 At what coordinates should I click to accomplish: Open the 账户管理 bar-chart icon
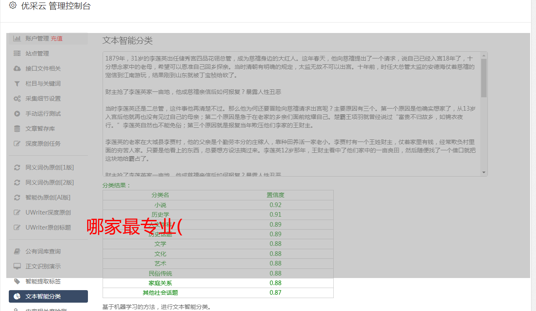point(17,38)
